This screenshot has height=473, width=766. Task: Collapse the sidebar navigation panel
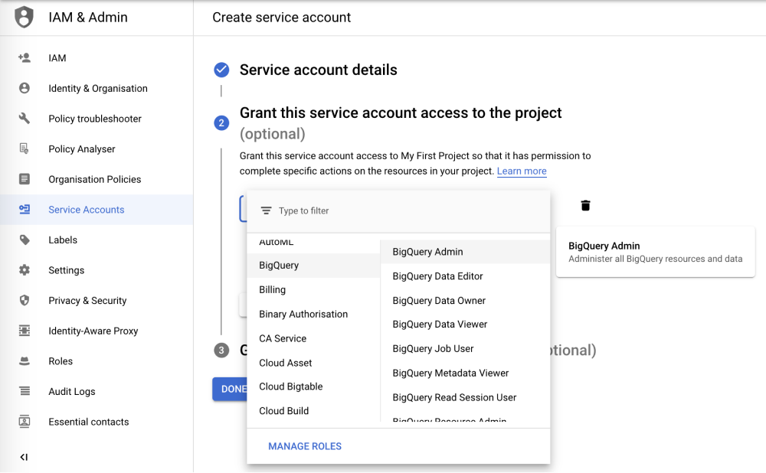click(x=24, y=457)
